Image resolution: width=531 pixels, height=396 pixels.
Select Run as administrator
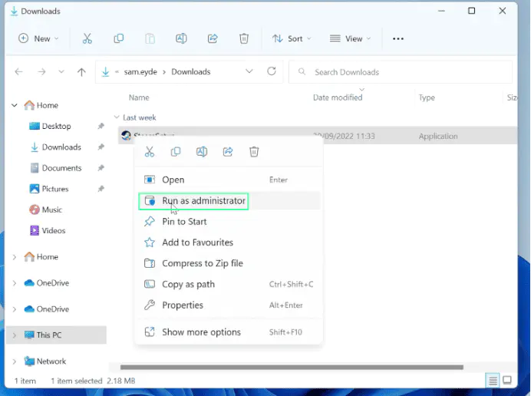(x=203, y=201)
